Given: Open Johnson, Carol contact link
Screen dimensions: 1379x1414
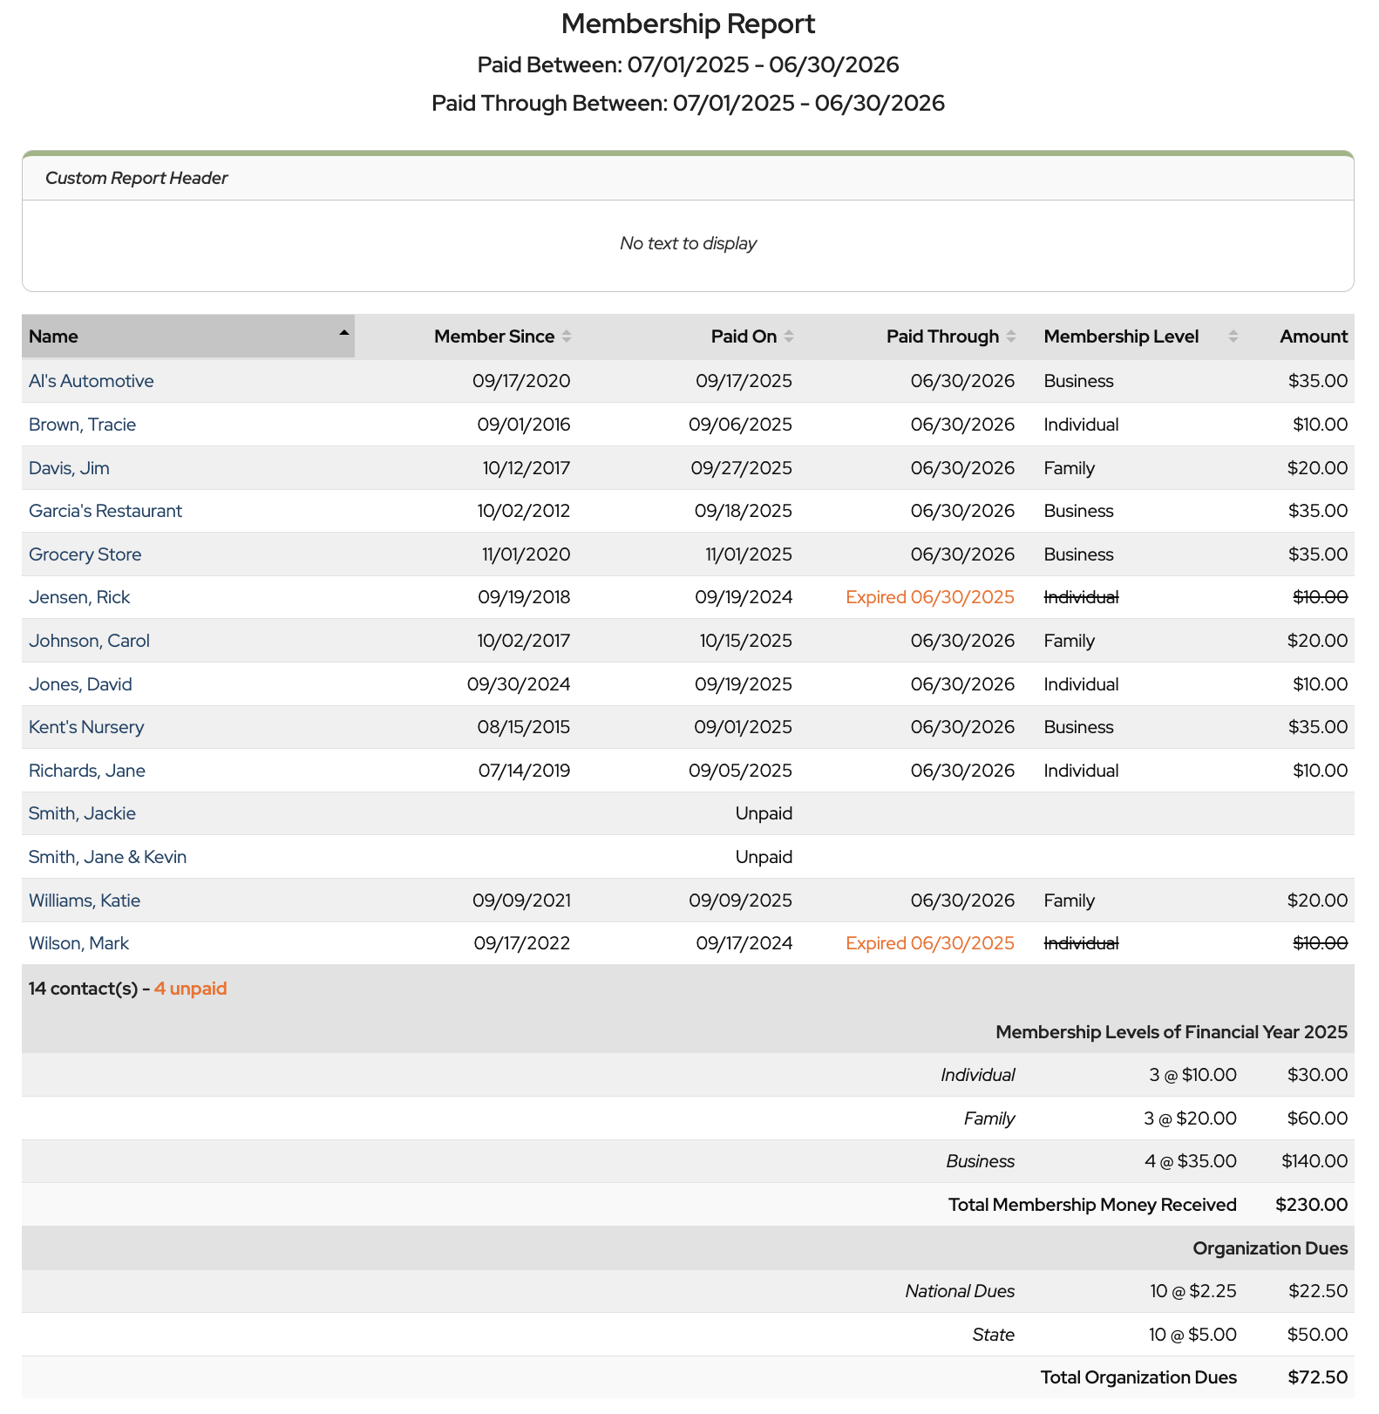Looking at the screenshot, I should tap(89, 641).
